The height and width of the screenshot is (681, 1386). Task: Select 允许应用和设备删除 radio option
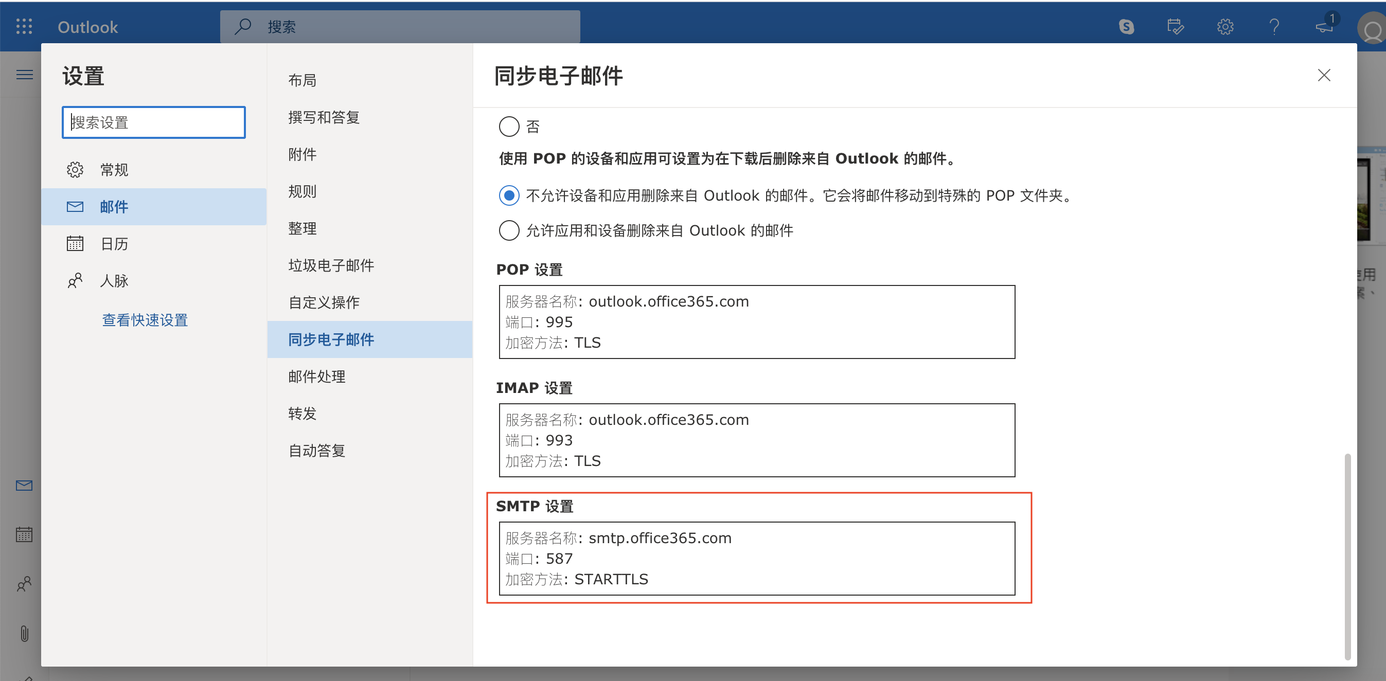[x=509, y=230]
